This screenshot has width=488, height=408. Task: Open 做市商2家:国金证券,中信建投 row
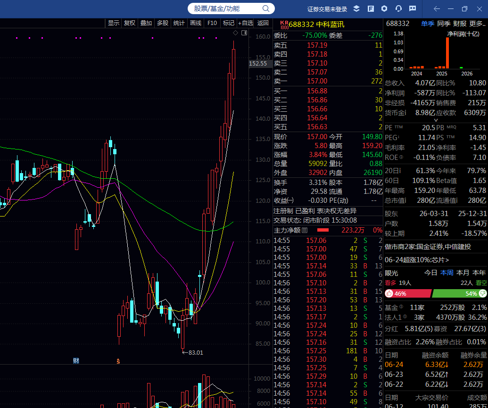point(428,247)
